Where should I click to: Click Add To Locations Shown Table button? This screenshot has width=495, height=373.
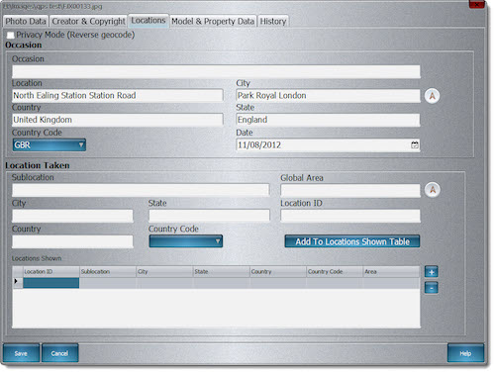tap(352, 241)
